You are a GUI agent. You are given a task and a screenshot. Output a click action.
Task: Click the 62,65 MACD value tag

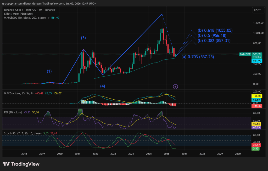coord(256,100)
